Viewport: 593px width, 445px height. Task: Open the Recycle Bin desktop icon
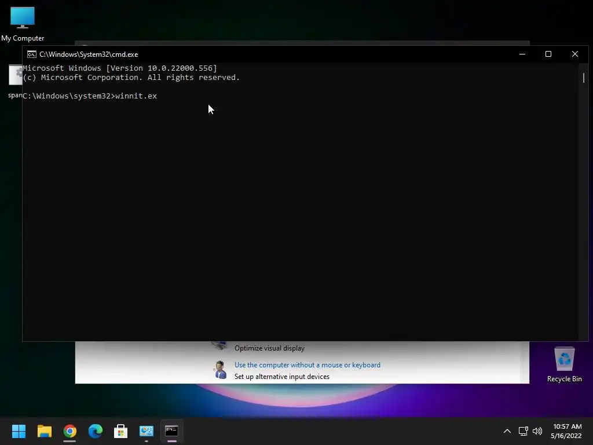click(564, 364)
